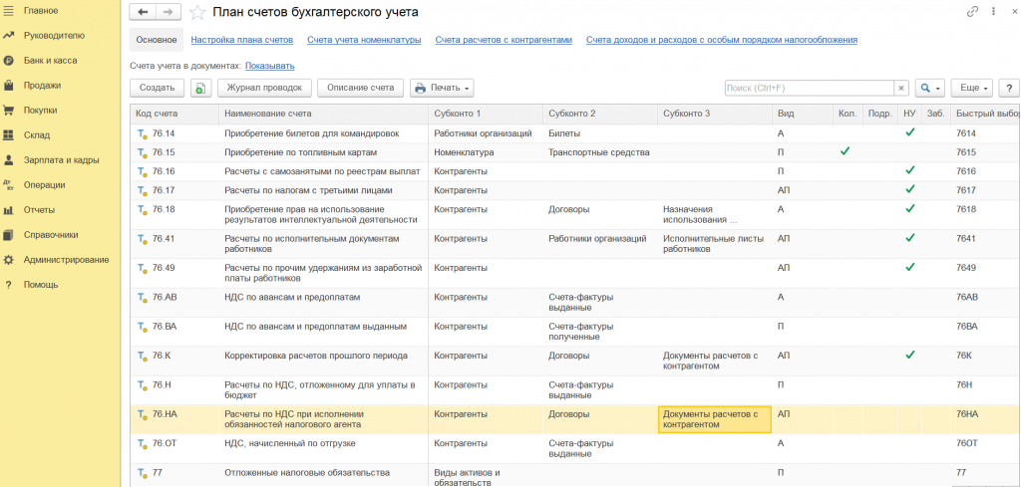Click the question mark help button
This screenshot has height=487, width=1021.
point(1009,89)
